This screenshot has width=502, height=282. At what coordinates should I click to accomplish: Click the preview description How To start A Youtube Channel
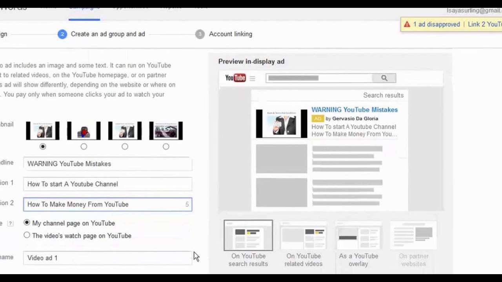click(x=354, y=127)
